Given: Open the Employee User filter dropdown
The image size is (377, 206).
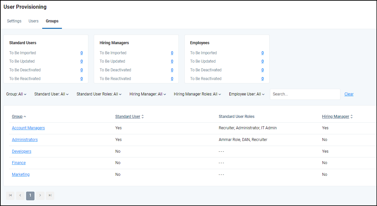Looking at the screenshot, I should coord(246,94).
